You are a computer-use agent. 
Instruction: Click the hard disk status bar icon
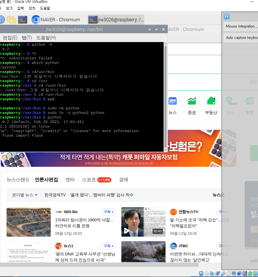pyautogui.click(x=201, y=274)
